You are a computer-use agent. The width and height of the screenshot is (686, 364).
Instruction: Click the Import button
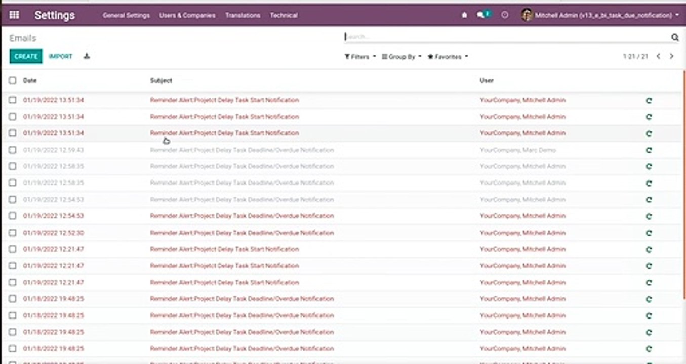coord(61,56)
